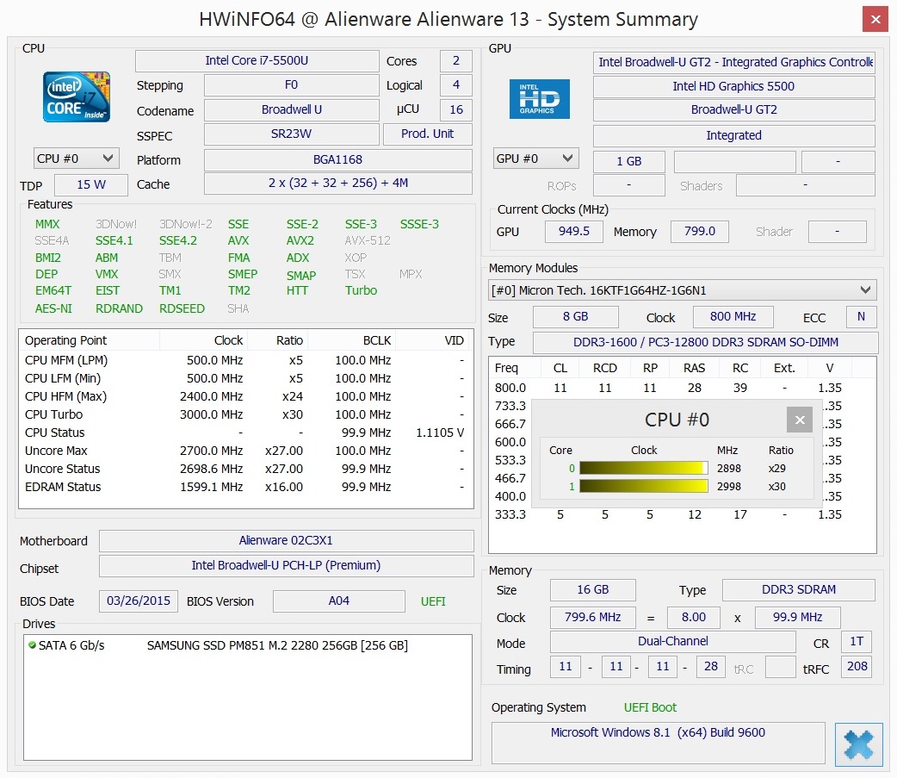
Task: Select the SAMSUNG SSD PM851 drive entry
Action: point(248,646)
